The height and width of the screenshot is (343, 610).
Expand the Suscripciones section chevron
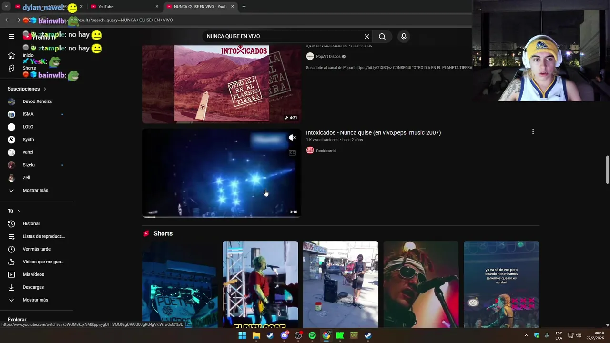pyautogui.click(x=45, y=89)
